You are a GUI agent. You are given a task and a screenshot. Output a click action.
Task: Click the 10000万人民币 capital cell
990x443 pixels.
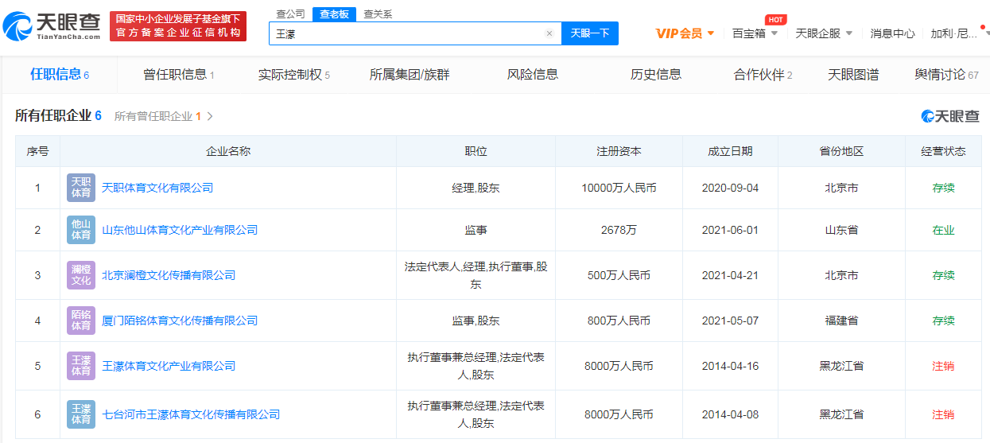pyautogui.click(x=619, y=188)
